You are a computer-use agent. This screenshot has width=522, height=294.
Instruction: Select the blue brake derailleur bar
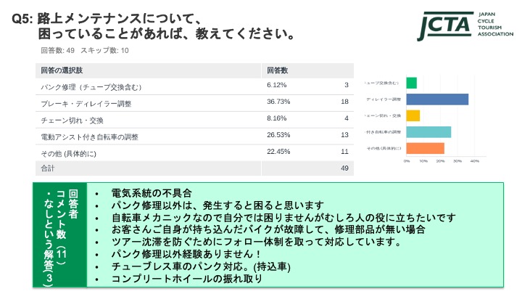click(x=437, y=99)
